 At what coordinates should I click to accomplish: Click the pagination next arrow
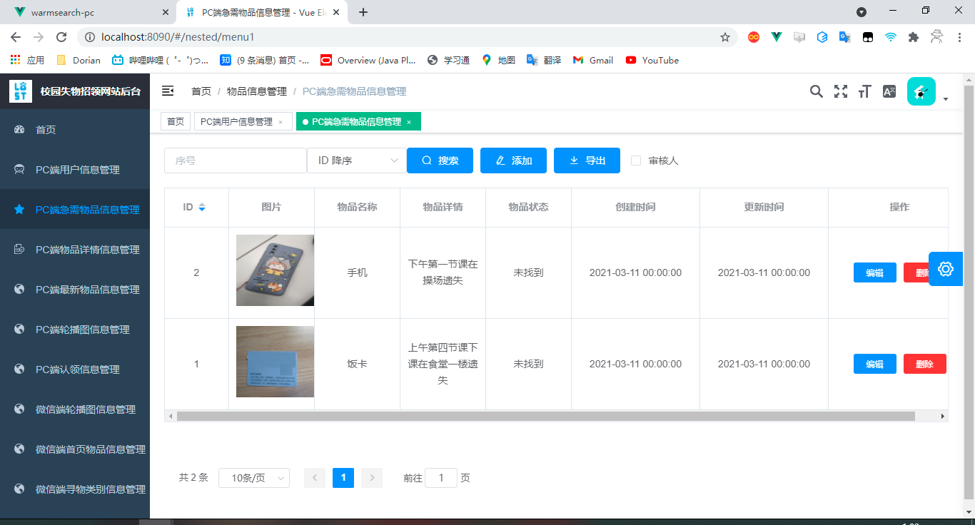point(372,478)
